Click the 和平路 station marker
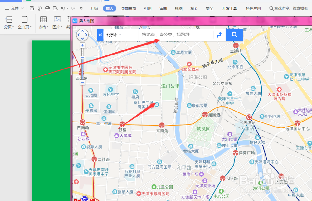 point(222,178)
